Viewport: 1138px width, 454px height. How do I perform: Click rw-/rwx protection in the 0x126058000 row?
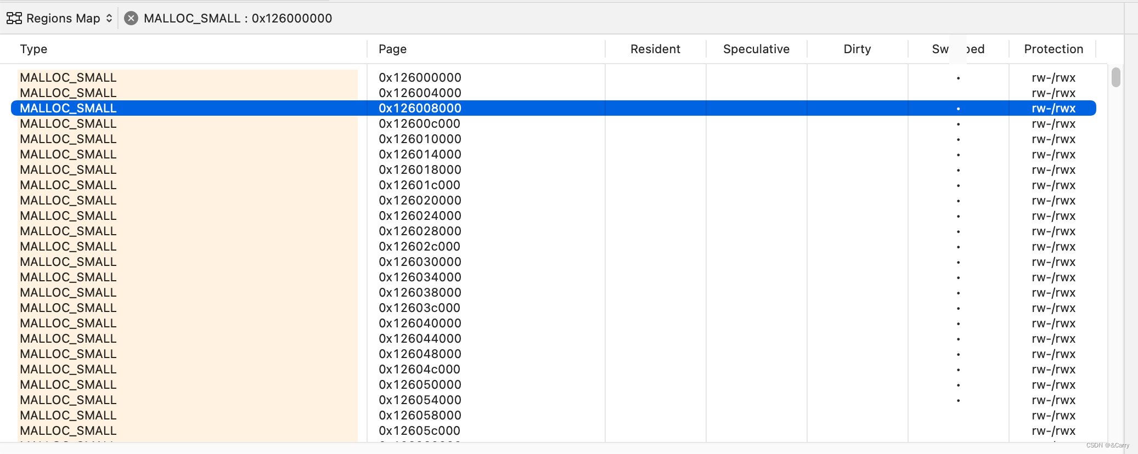pos(1054,415)
